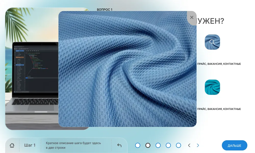Click the back arrow (undo) icon
Screen dimensions: 255x153
pos(119,145)
